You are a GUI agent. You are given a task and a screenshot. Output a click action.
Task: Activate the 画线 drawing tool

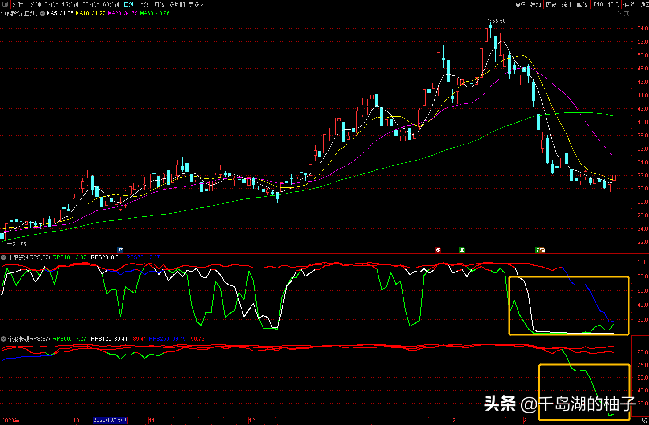(x=583, y=4)
